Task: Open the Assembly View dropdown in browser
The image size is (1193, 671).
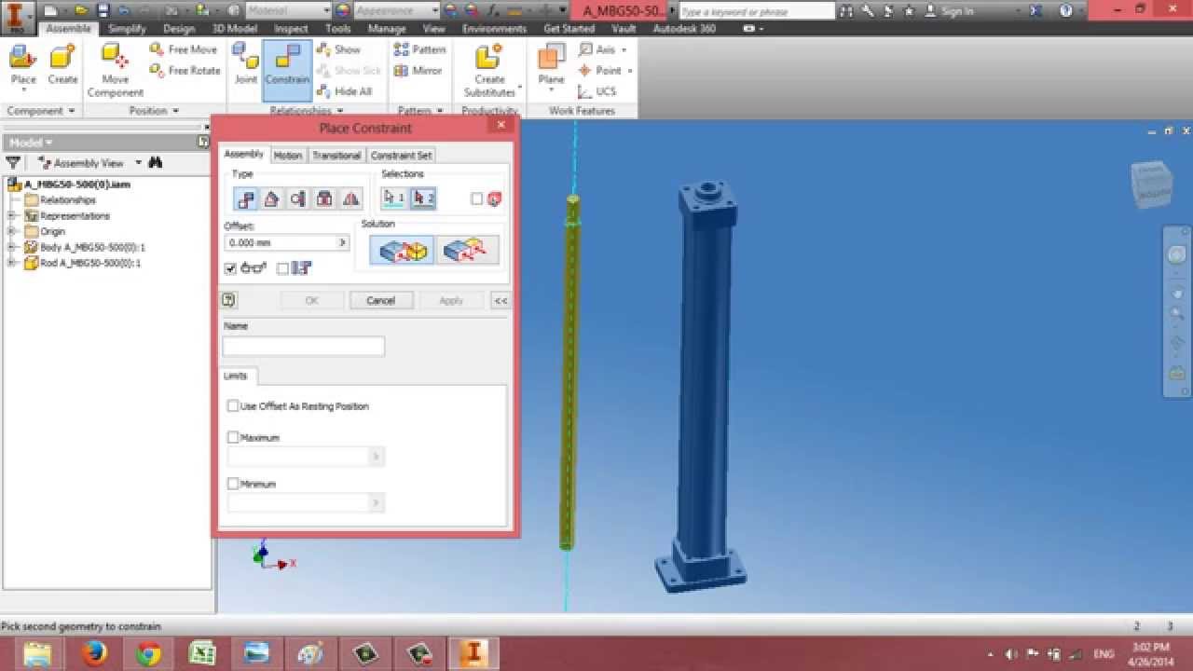Action: (138, 162)
